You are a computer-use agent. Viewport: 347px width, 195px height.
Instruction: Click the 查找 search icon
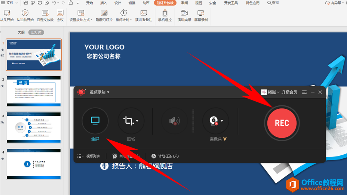click(x=269, y=3)
